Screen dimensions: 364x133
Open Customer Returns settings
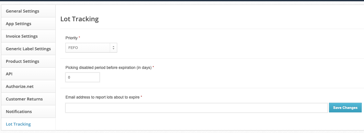click(28, 99)
